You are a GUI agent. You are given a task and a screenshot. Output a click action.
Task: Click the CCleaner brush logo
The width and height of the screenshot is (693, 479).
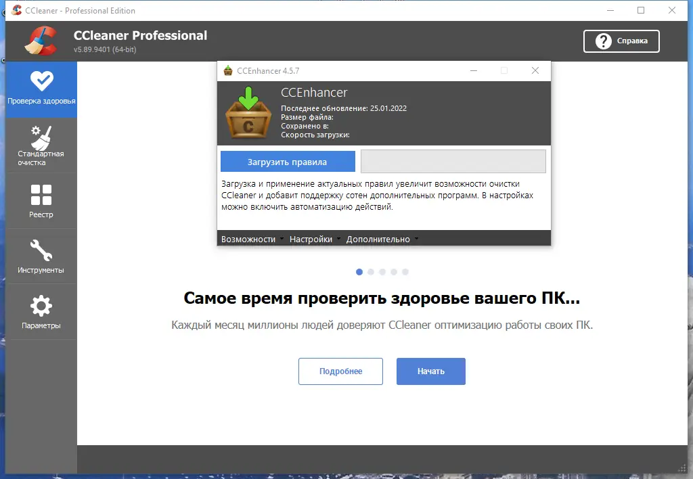tap(42, 41)
